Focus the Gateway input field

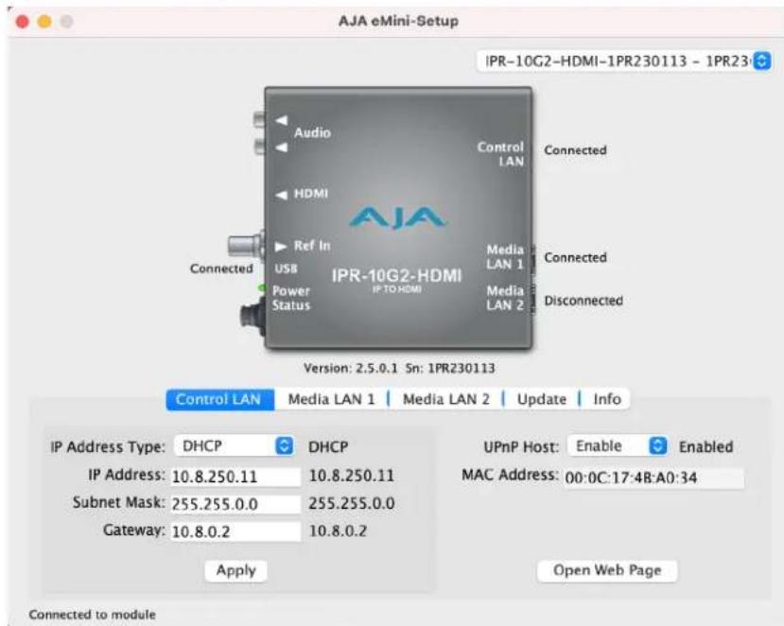coord(236,531)
